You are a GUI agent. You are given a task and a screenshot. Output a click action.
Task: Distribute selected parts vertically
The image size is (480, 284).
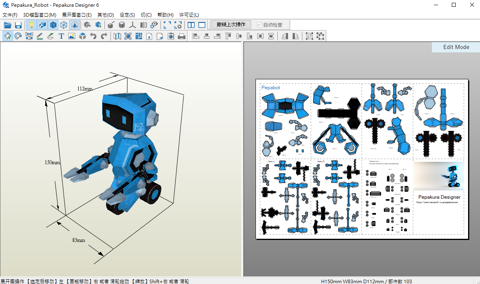coord(271,36)
